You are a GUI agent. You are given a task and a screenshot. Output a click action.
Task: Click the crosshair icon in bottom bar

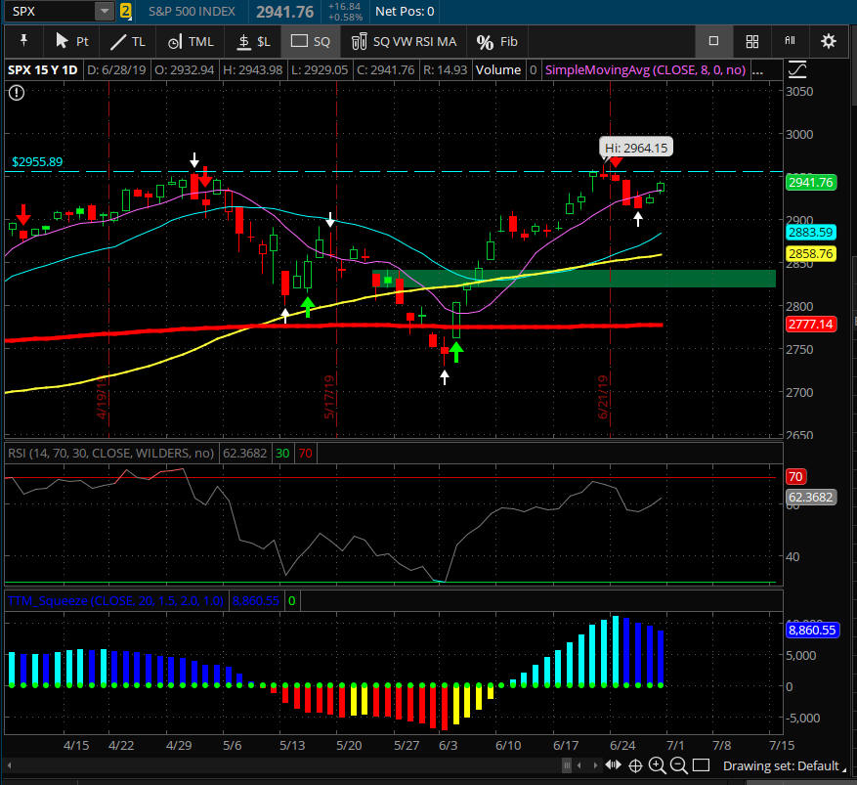(635, 765)
